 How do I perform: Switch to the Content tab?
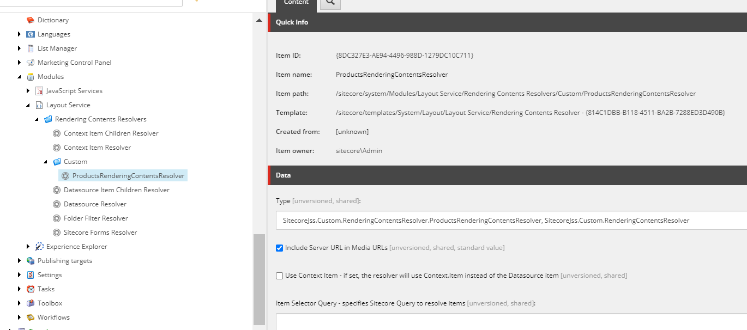[296, 3]
